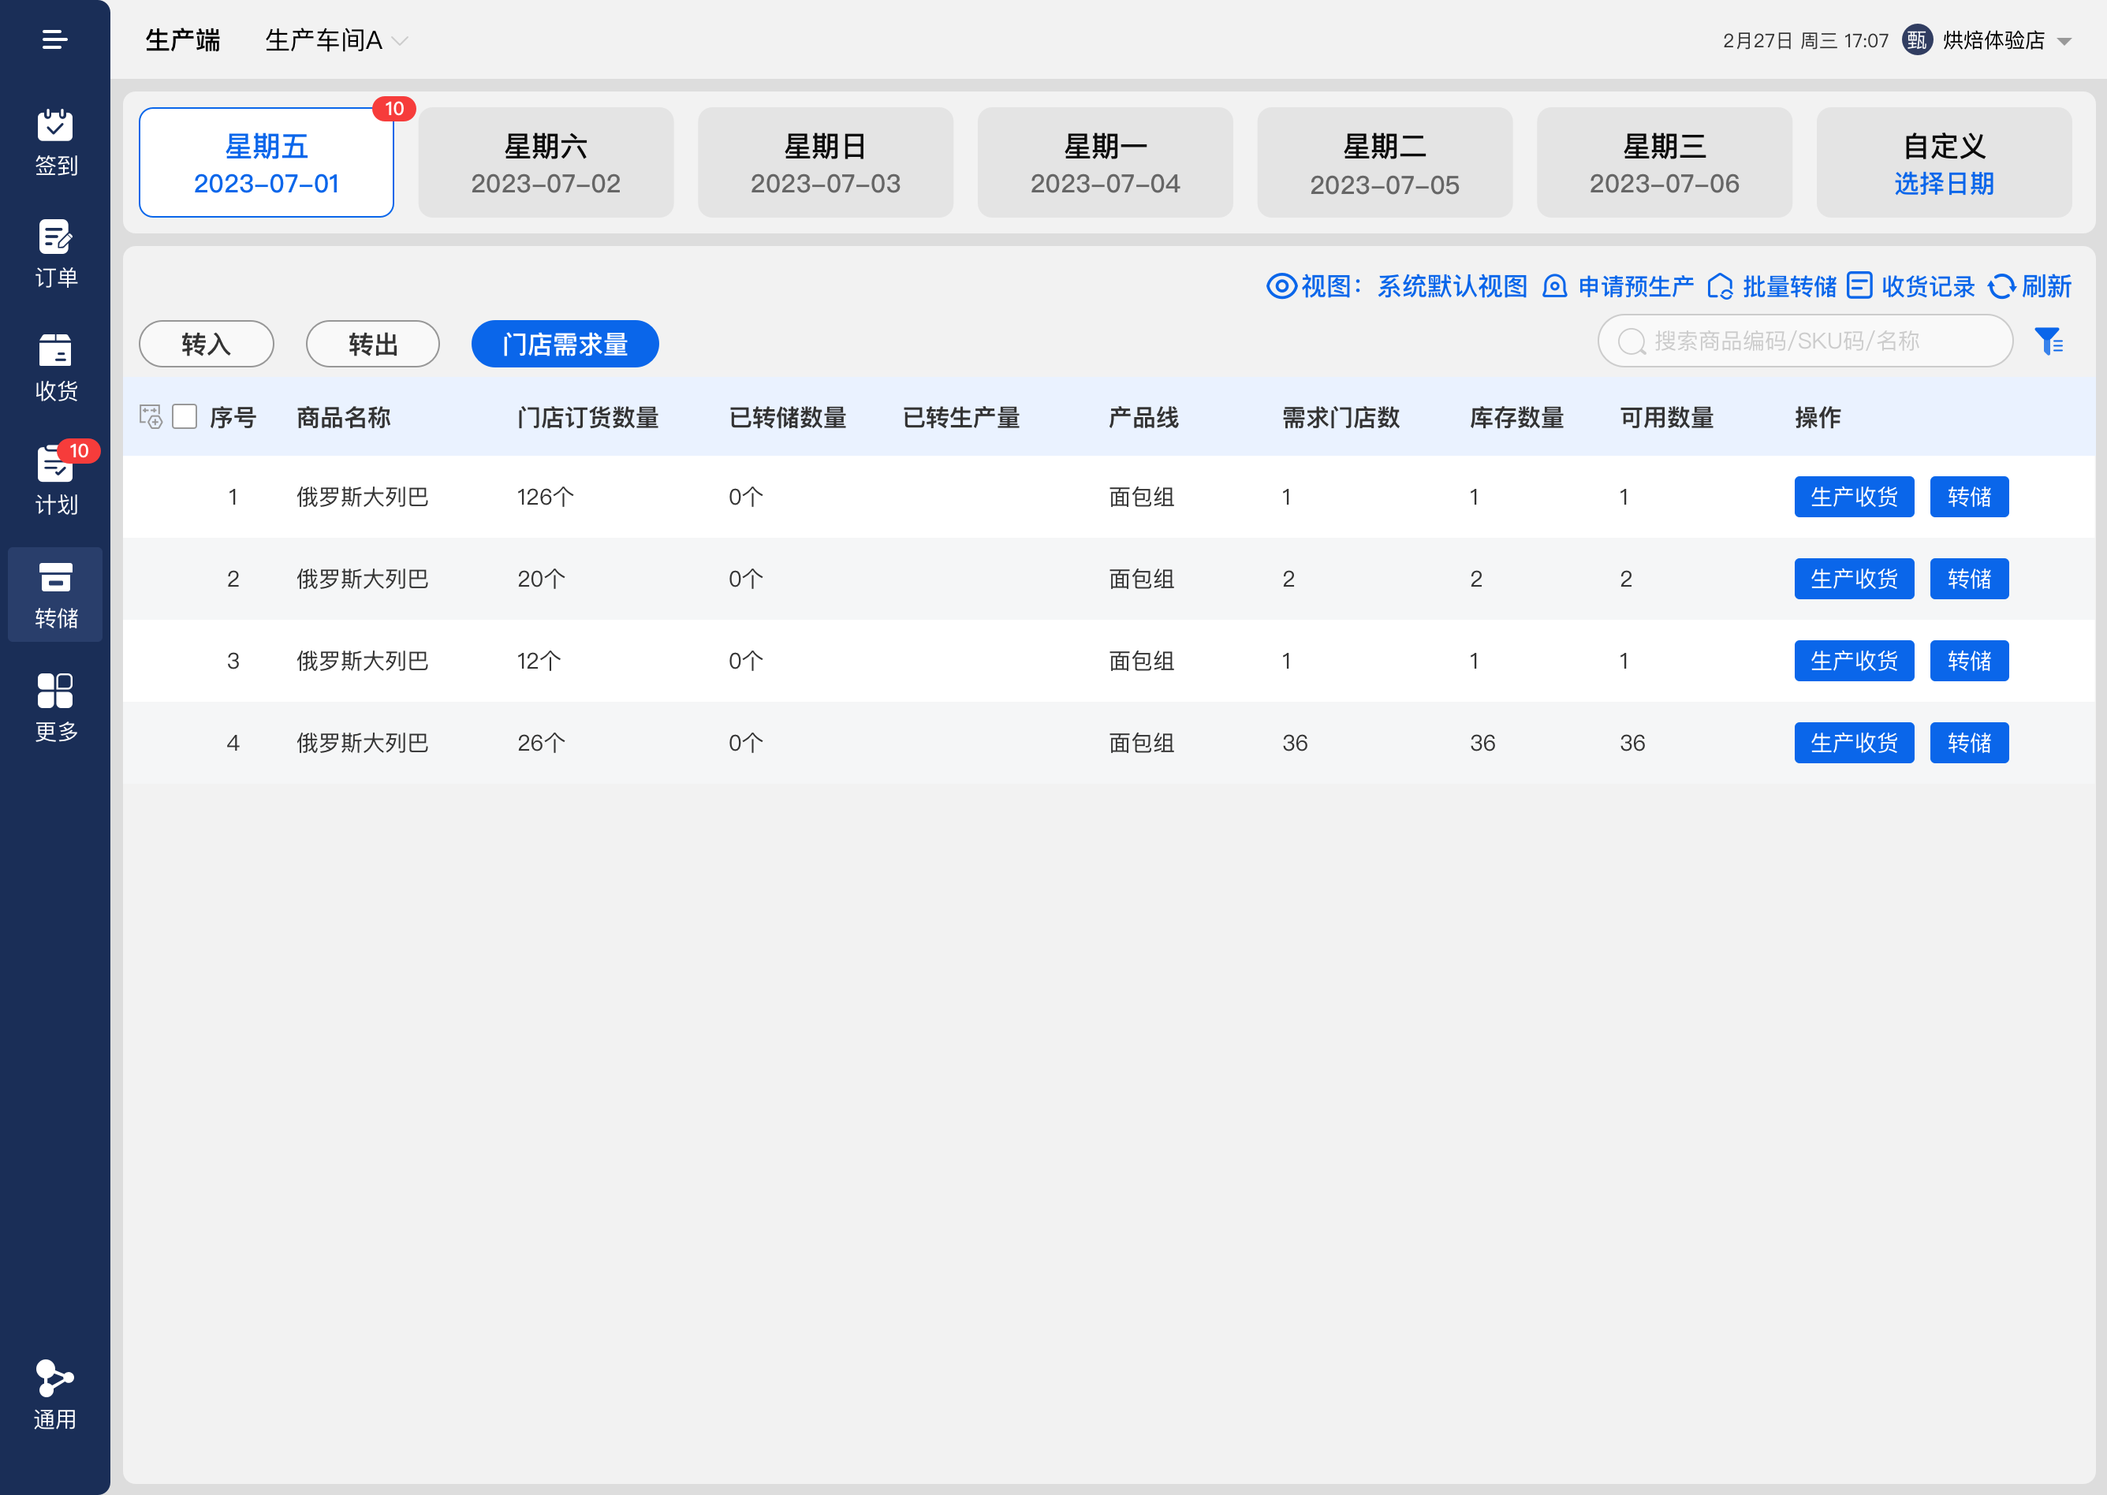The image size is (2107, 1495).
Task: Open the 烘焙体验店 store dropdown arrow
Action: point(2064,42)
